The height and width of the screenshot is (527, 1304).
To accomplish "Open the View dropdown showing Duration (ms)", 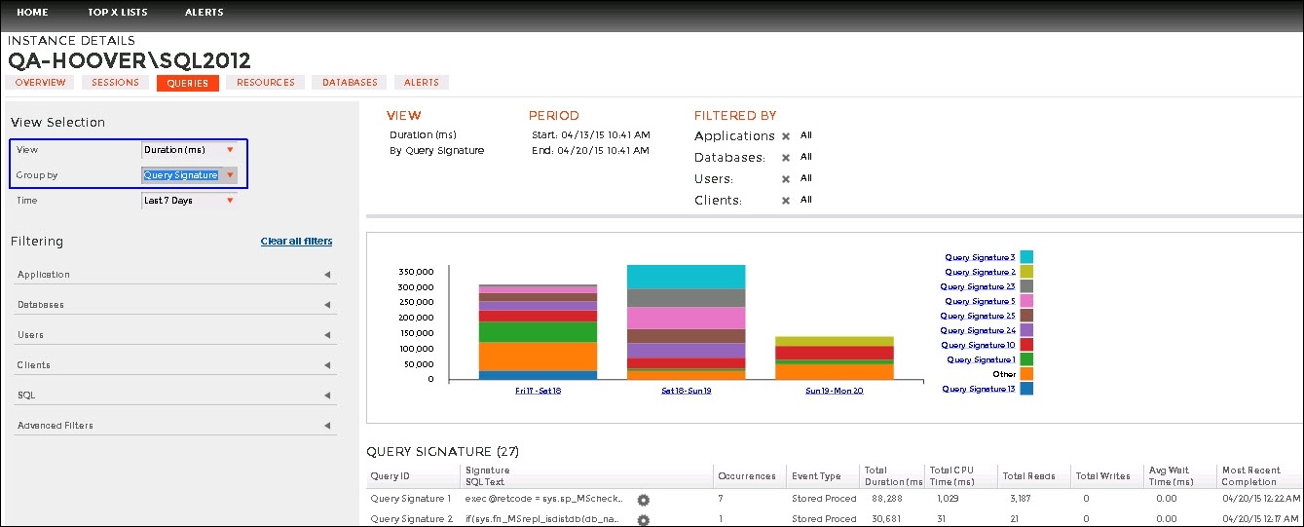I will tap(189, 150).
